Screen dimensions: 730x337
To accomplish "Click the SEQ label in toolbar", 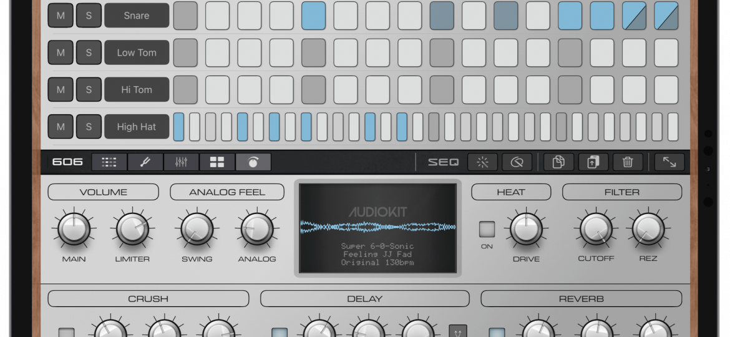I will (x=443, y=162).
